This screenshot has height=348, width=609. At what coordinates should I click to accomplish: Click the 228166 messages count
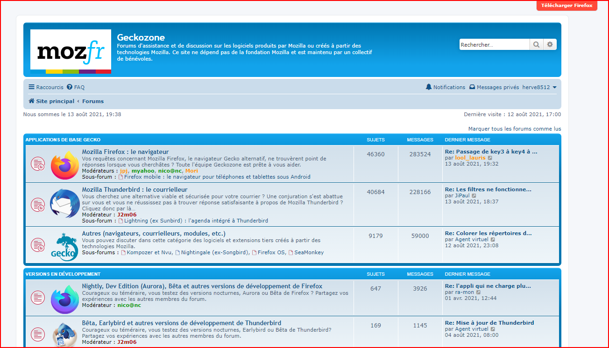[420, 192]
